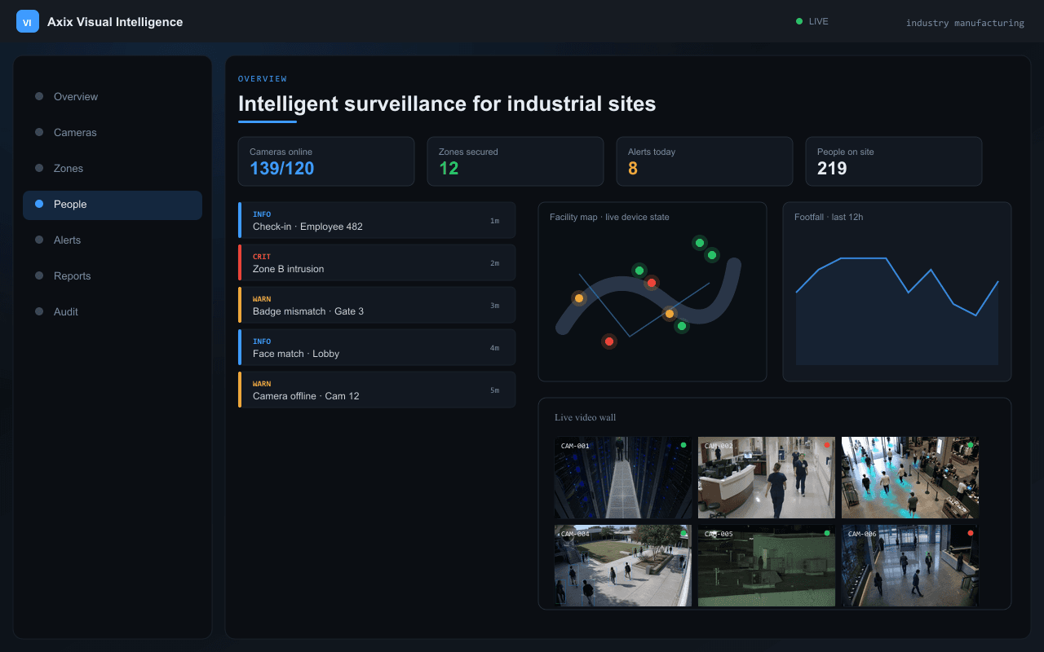Open the CAM-001 server aisle feed

tap(623, 478)
